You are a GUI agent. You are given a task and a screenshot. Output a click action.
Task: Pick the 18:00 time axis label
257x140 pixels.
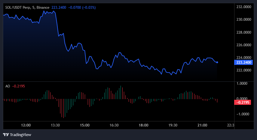point(143,125)
